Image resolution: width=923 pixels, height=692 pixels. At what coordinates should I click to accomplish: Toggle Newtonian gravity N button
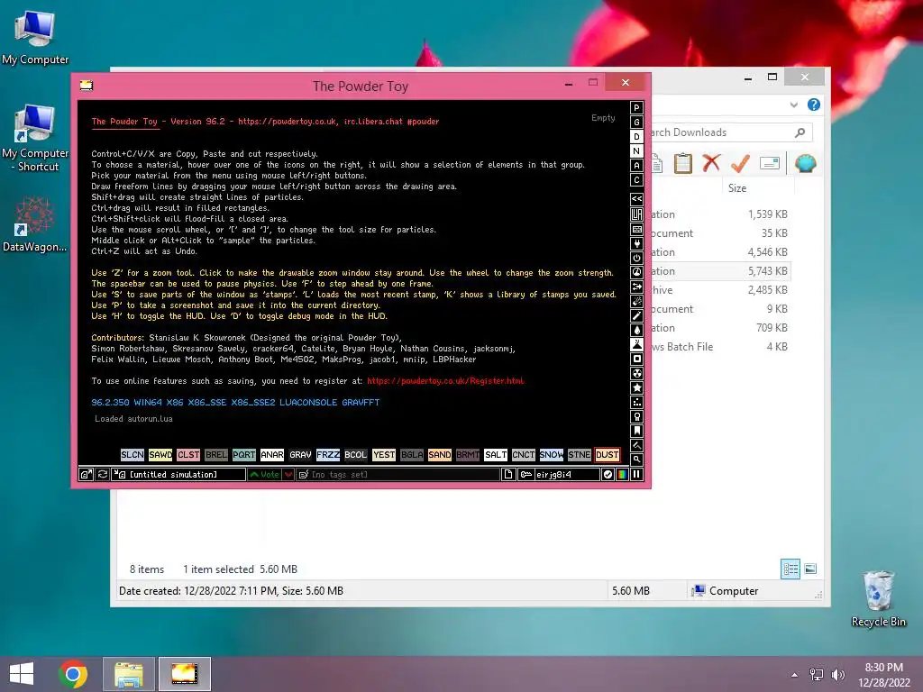pos(636,150)
